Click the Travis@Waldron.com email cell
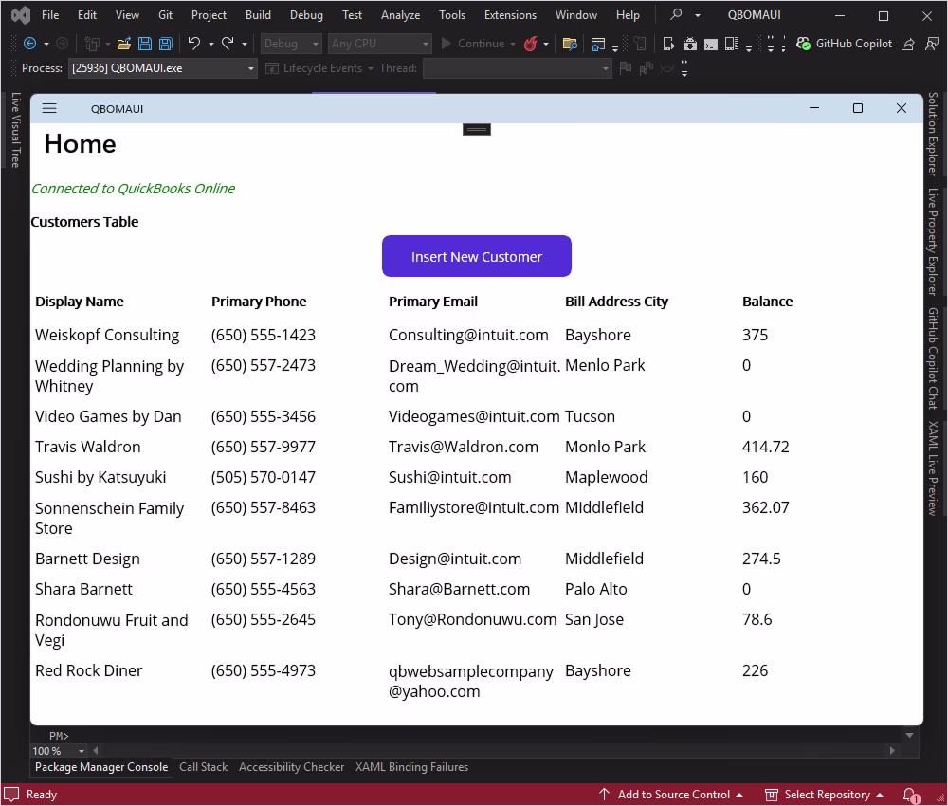Viewport: 948px width, 806px height. 464,447
